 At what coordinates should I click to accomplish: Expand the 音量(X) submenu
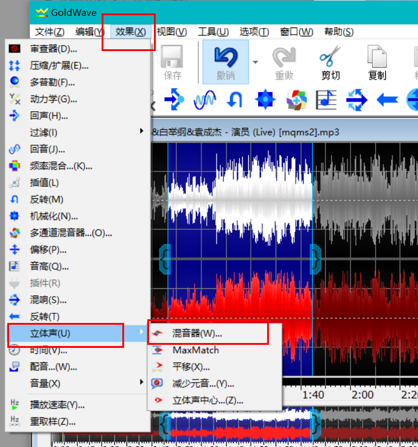[x=77, y=383]
